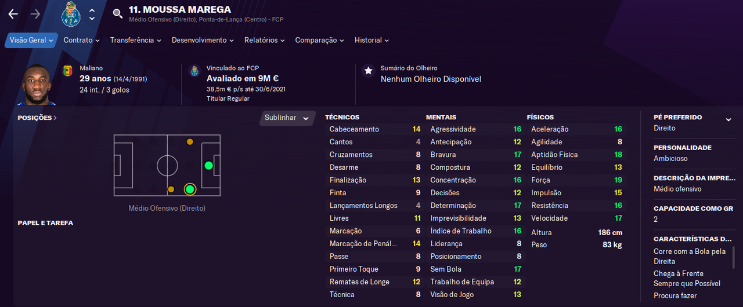Click the forward navigation arrow
The height and width of the screenshot is (307, 743).
pos(35,14)
